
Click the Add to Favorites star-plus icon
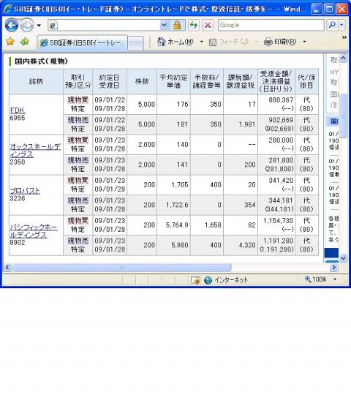pyautogui.click(x=25, y=42)
